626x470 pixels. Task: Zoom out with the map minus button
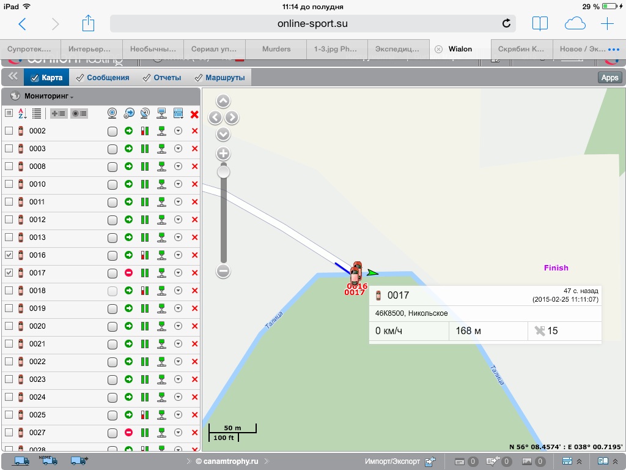pos(223,270)
